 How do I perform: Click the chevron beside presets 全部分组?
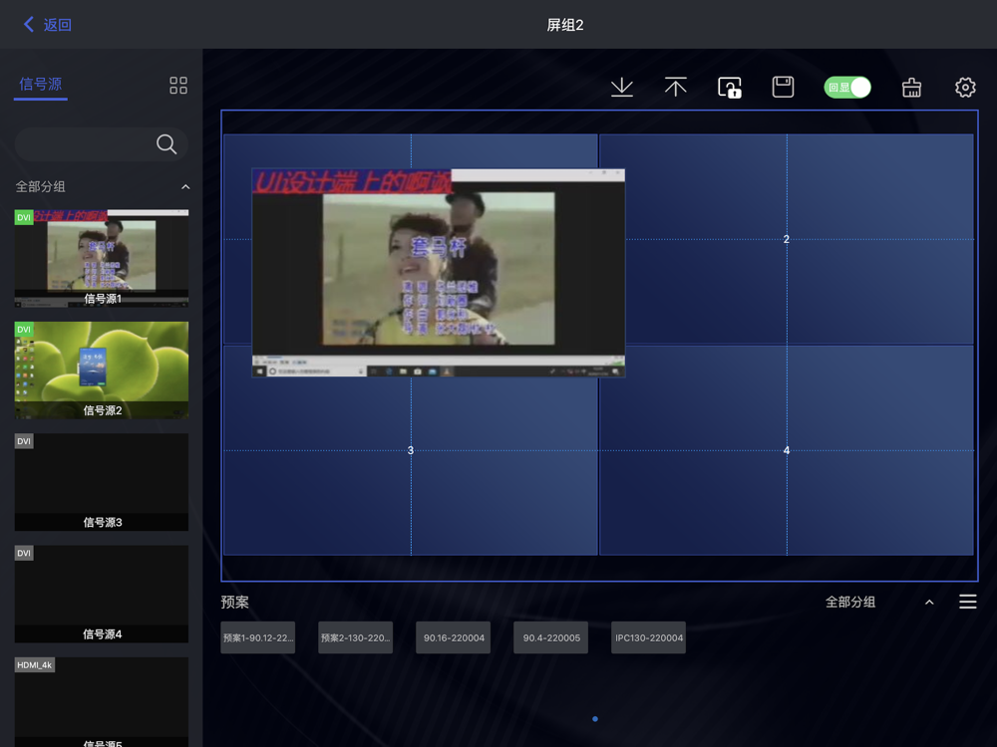point(929,603)
